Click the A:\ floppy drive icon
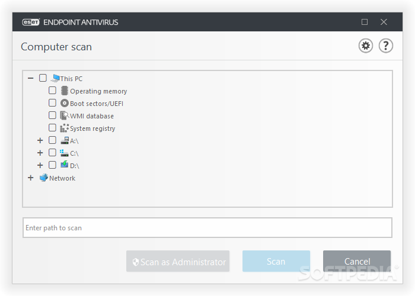This screenshot has height=296, width=415. point(65,140)
